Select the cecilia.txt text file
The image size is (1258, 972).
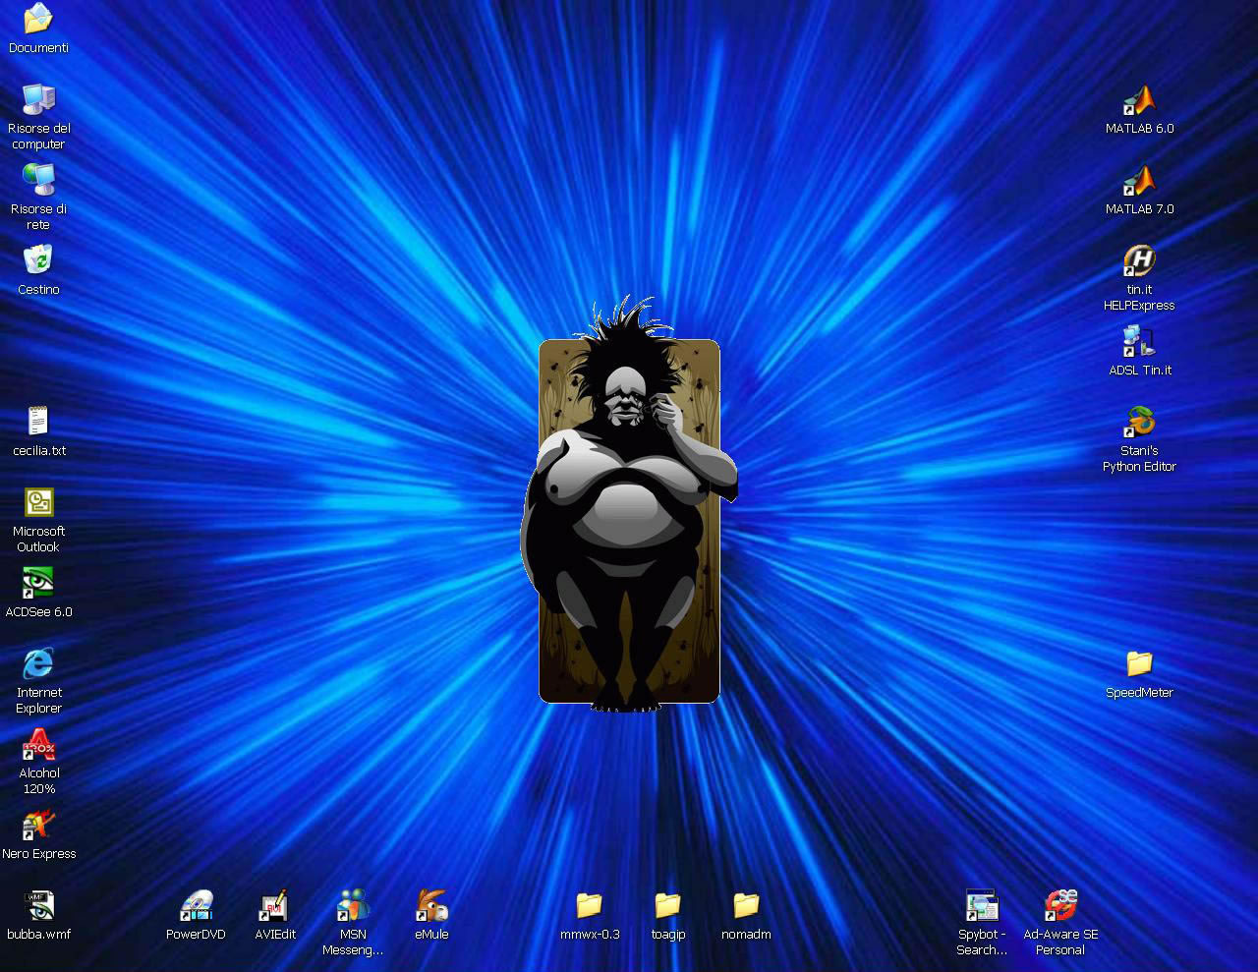(38, 422)
